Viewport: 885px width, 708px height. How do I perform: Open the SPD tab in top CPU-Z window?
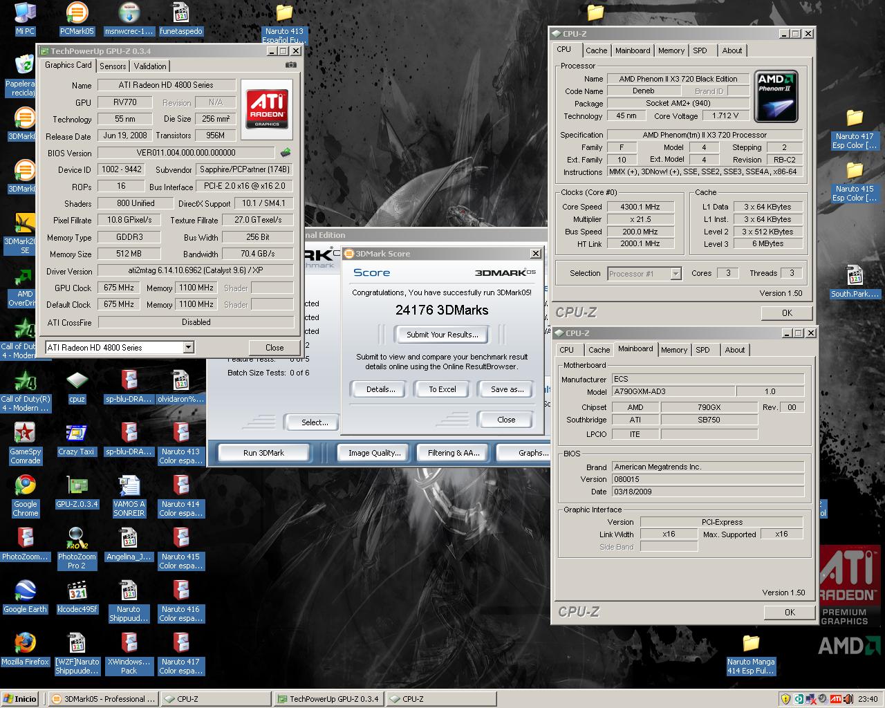700,50
